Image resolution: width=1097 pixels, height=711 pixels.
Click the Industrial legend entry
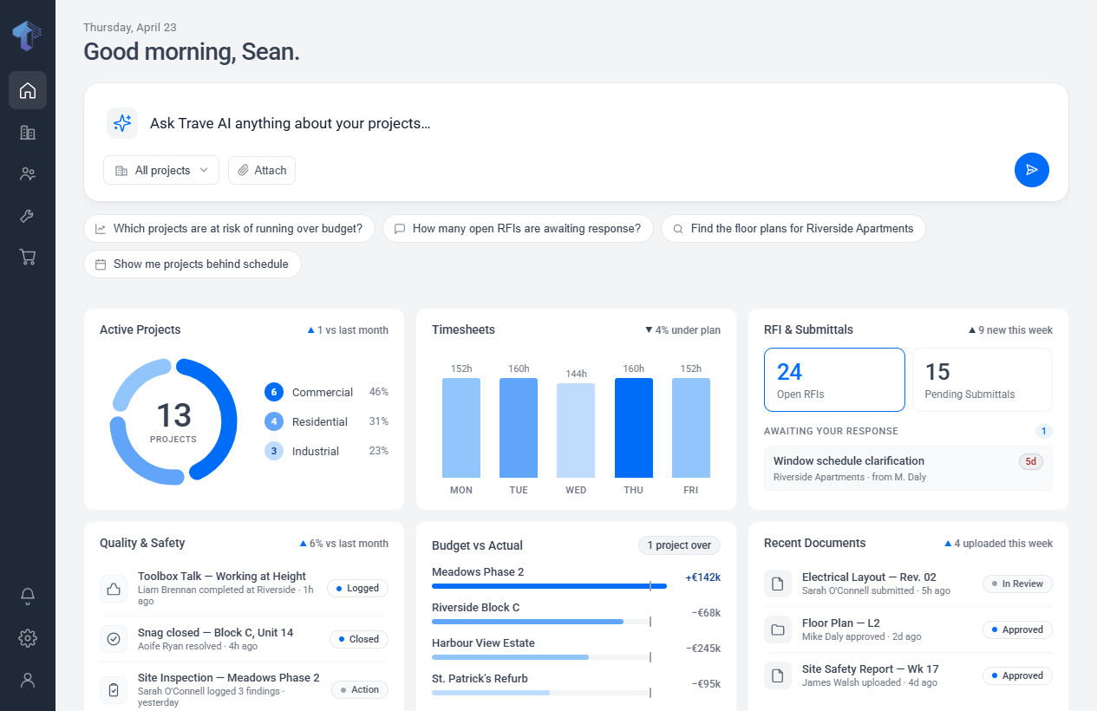click(x=326, y=451)
